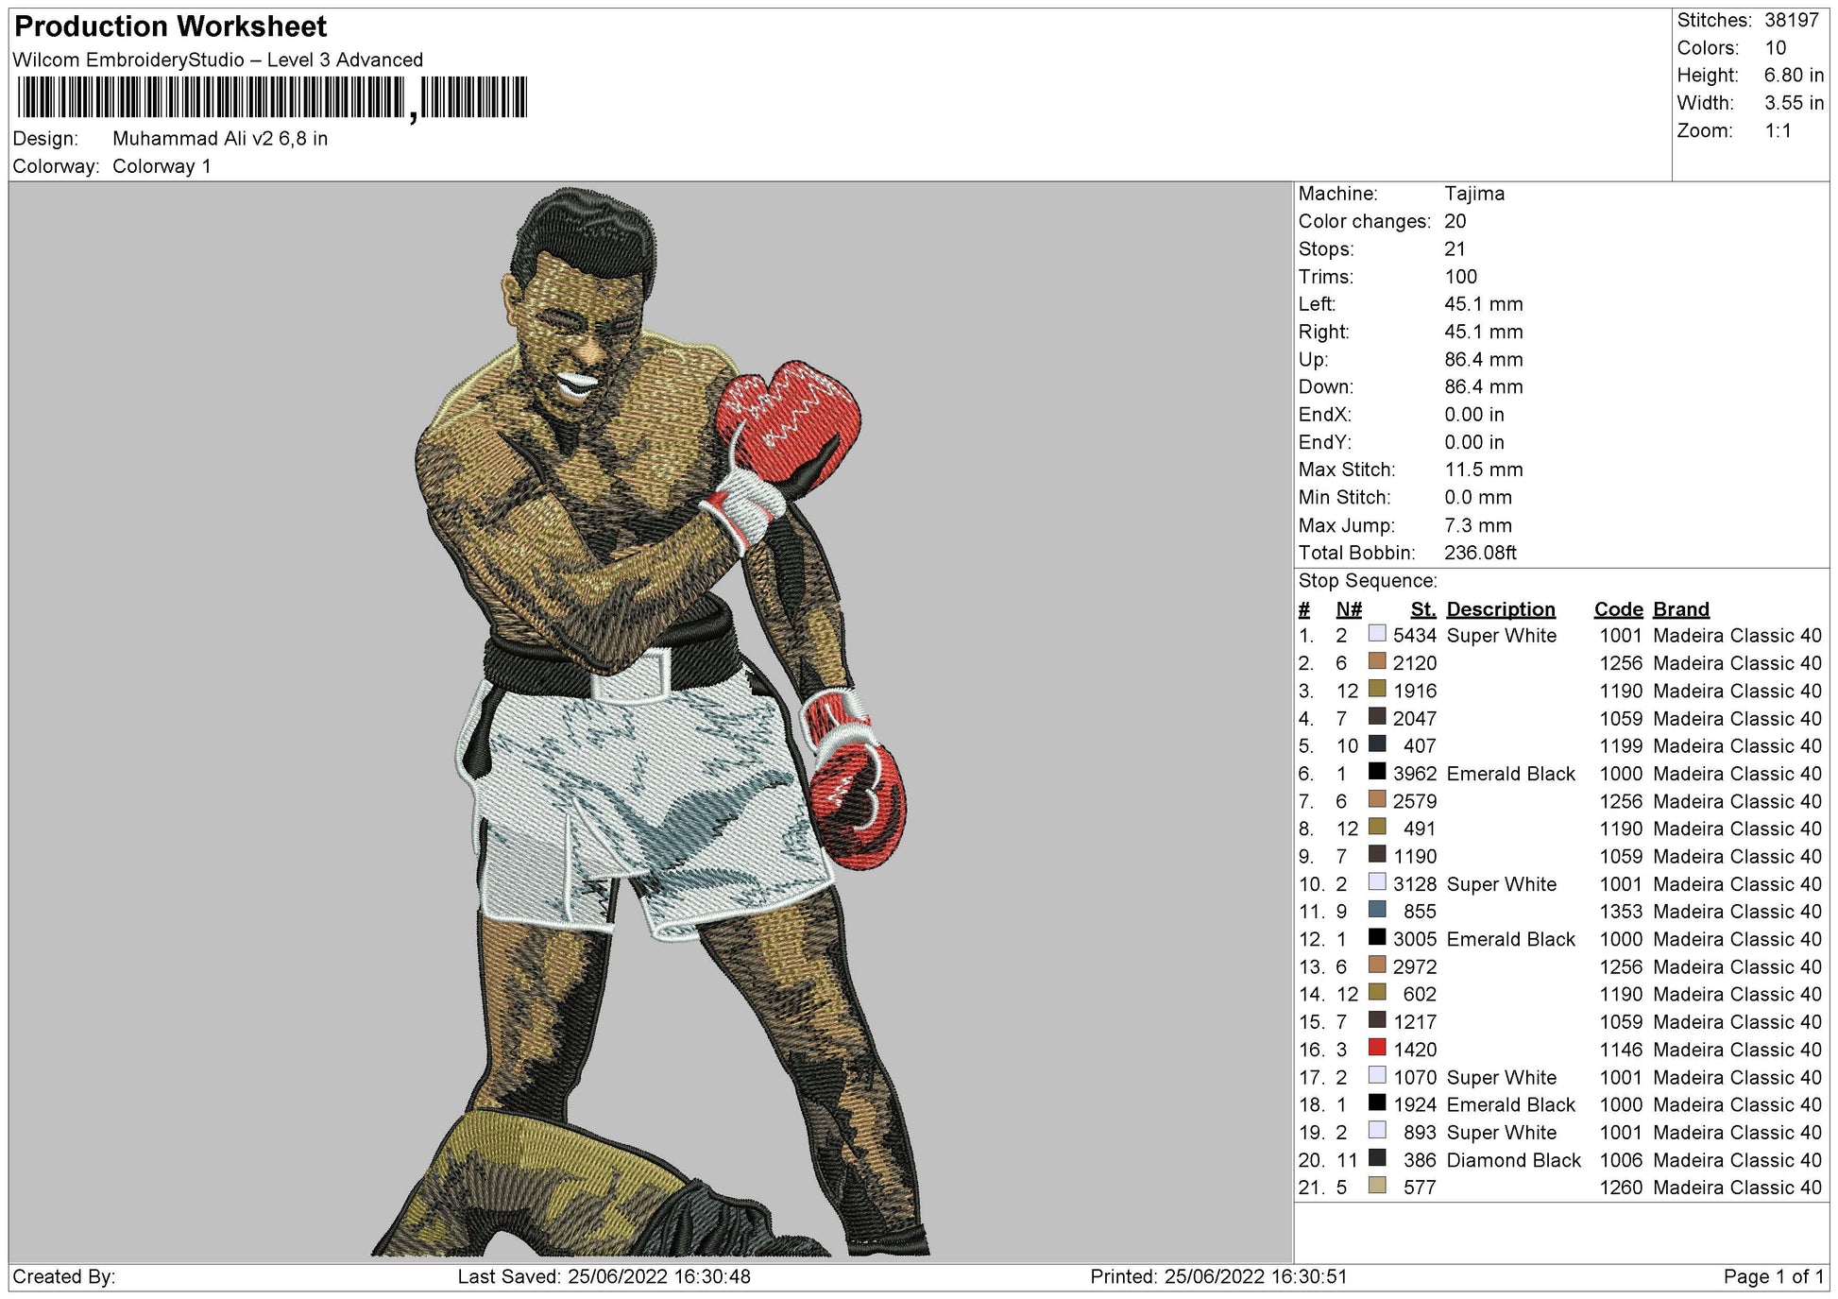Click the Production Worksheet title
1838x1299 pixels.
171,26
